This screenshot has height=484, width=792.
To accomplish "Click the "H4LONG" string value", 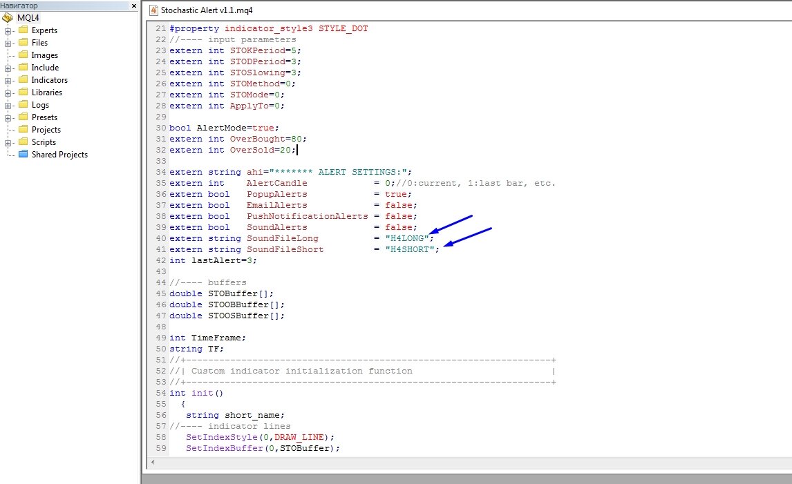I will click(x=406, y=238).
